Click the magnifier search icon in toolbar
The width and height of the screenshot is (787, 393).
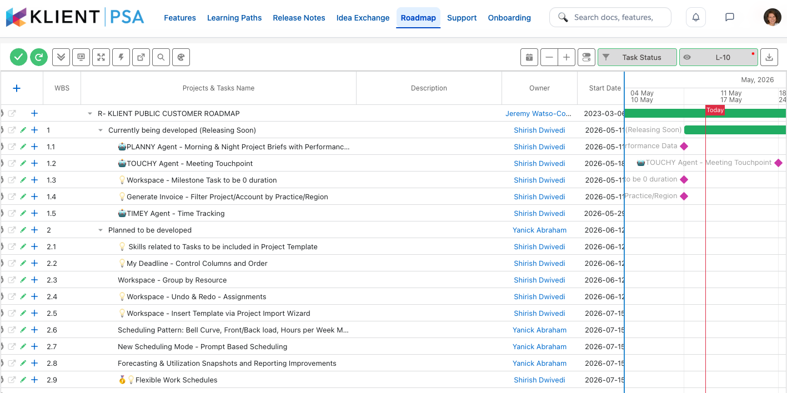click(161, 57)
